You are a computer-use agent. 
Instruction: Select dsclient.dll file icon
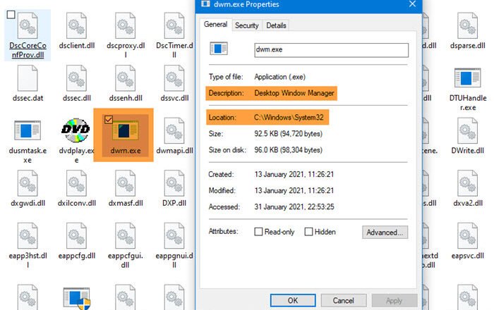coord(76,26)
